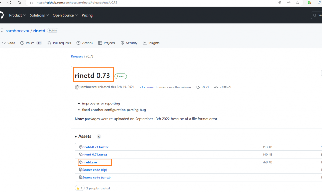Click the browser refresh icon

[x=9, y=3]
